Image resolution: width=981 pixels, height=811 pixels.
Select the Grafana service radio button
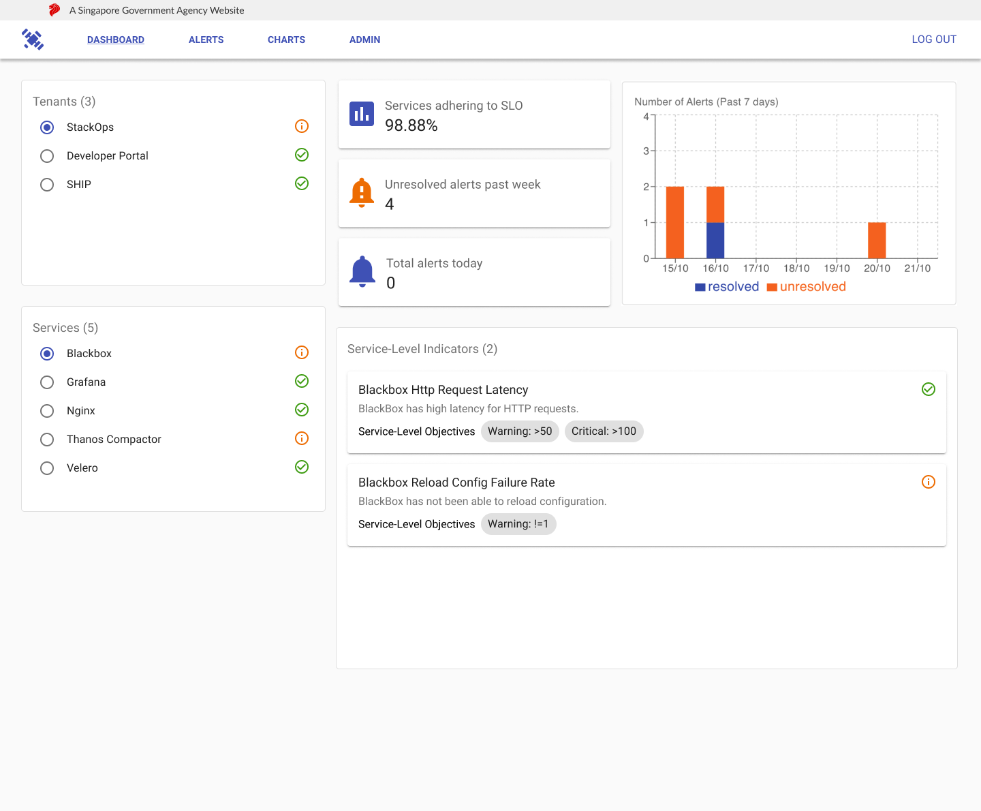coord(47,382)
